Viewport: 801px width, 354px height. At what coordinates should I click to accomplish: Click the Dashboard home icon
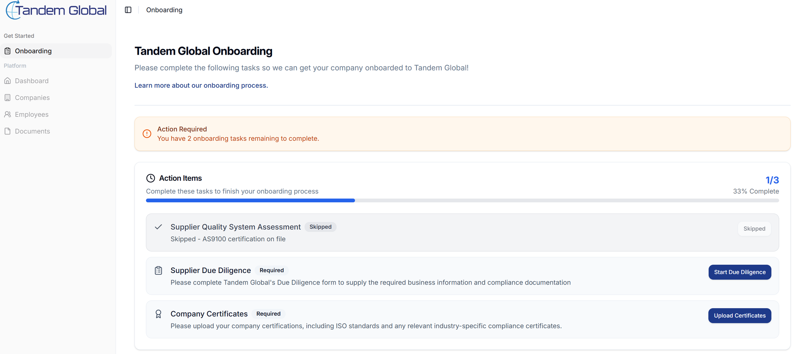pyautogui.click(x=8, y=81)
